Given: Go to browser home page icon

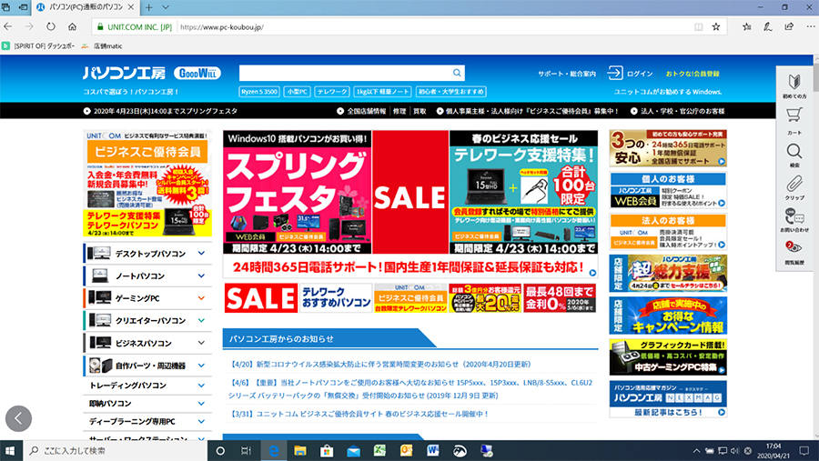Looking at the screenshot, I should (x=72, y=26).
